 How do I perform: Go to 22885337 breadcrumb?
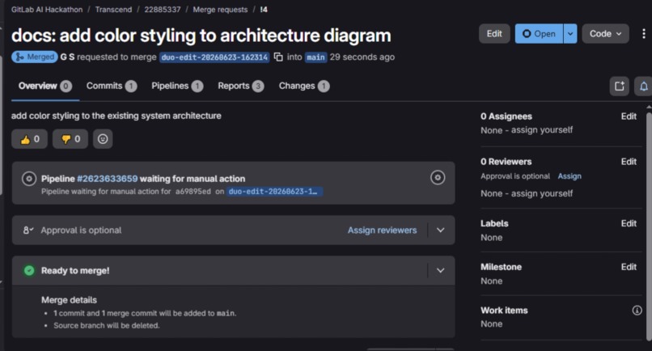[x=163, y=10]
